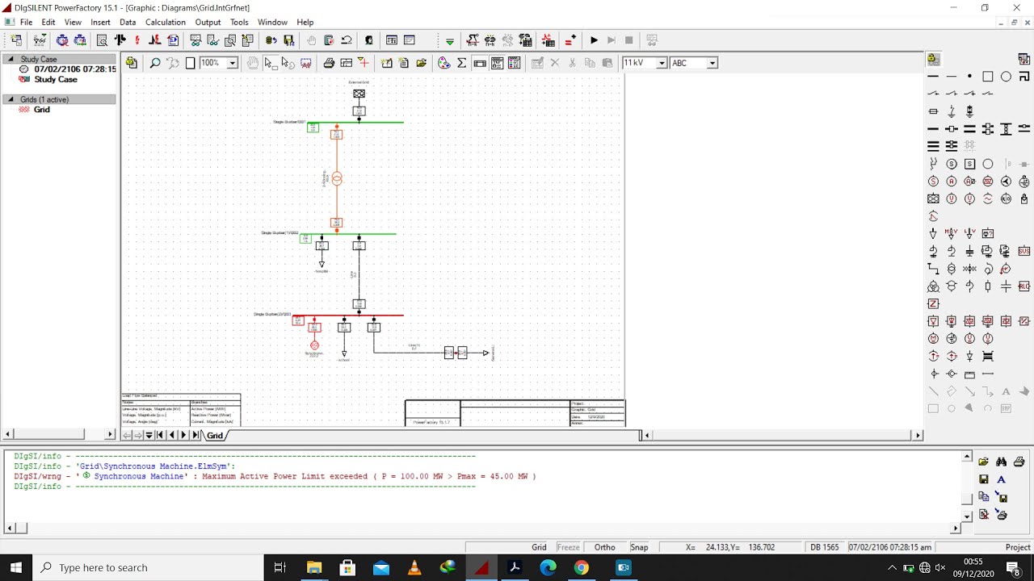Click the orange transformer symbol in the diagram
Viewport: 1034px width, 581px height.
pos(337,179)
